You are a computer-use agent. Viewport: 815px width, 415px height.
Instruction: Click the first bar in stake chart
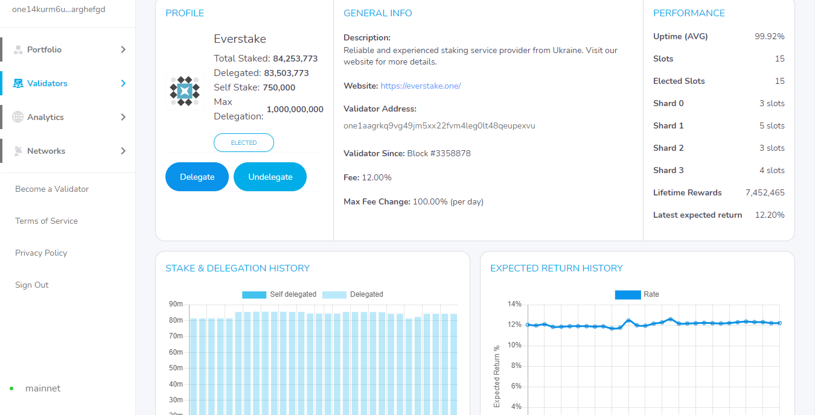pos(194,366)
